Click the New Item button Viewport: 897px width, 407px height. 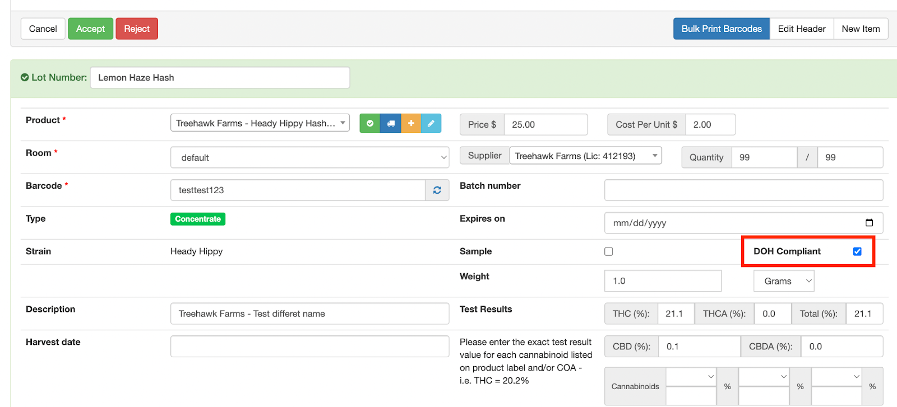(861, 29)
